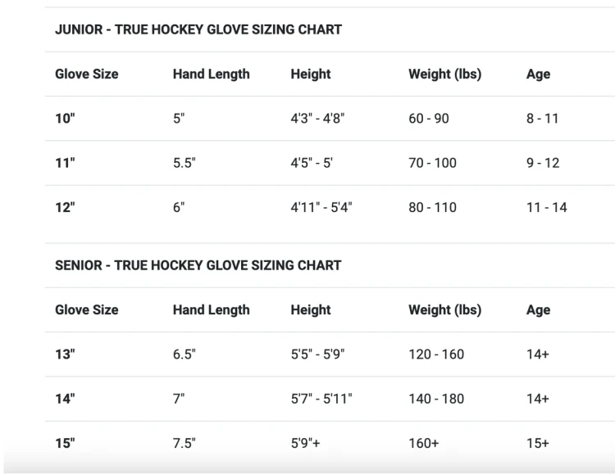Viewport: 615px width, 474px height.
Task: Click the 5'7" - 5'11" height cell
Action: pyautogui.click(x=321, y=399)
